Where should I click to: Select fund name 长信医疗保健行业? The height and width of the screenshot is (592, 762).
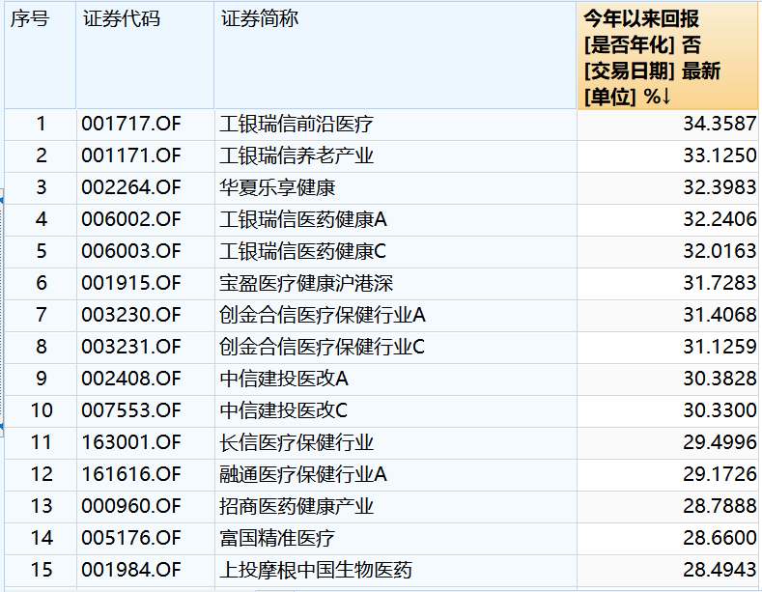(x=296, y=442)
